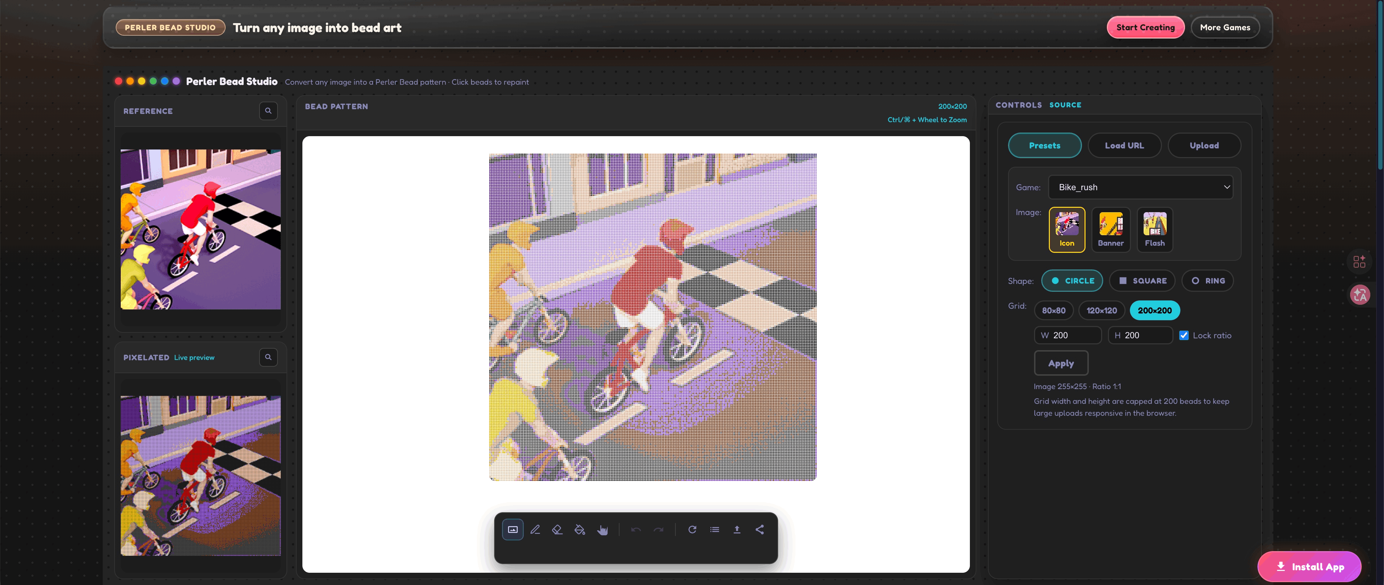The height and width of the screenshot is (585, 1384).
Task: Click the Apply button
Action: tap(1061, 363)
